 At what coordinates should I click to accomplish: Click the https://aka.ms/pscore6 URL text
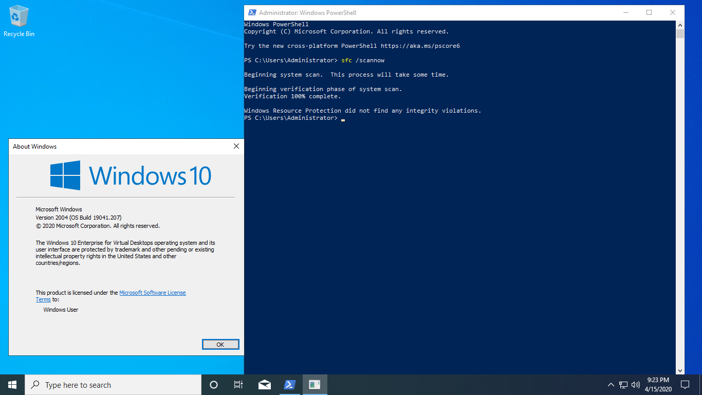pos(420,46)
